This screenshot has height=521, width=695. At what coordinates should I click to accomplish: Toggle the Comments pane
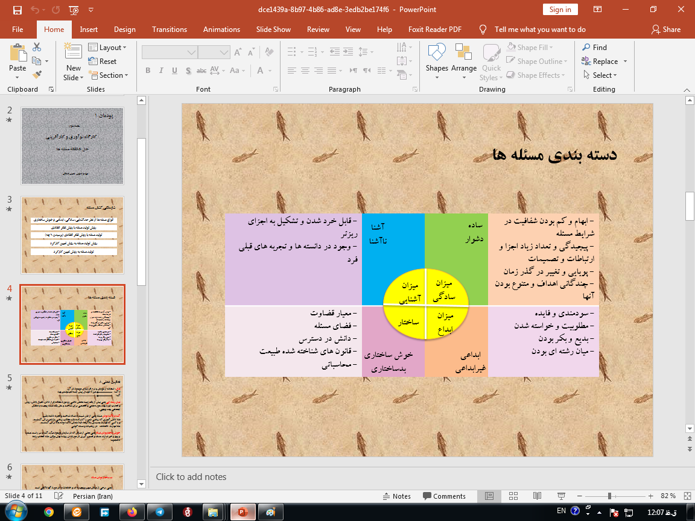click(443, 496)
